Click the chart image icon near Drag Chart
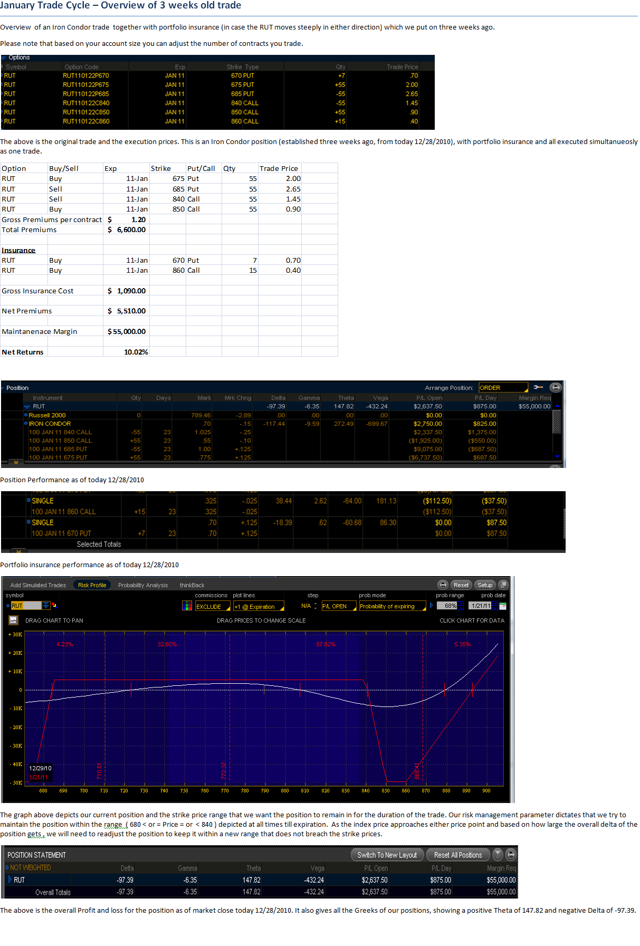Viewport: 640px width, 946px height. (x=14, y=620)
